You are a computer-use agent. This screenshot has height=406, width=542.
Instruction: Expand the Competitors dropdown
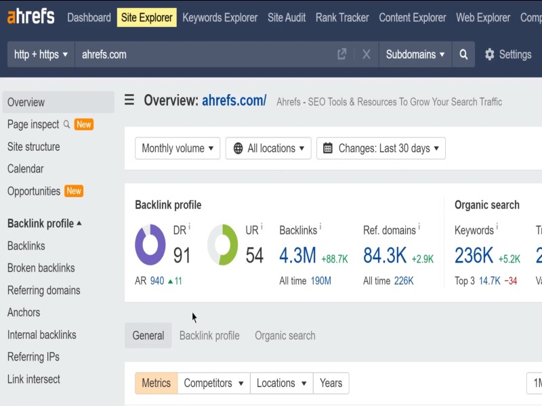213,383
